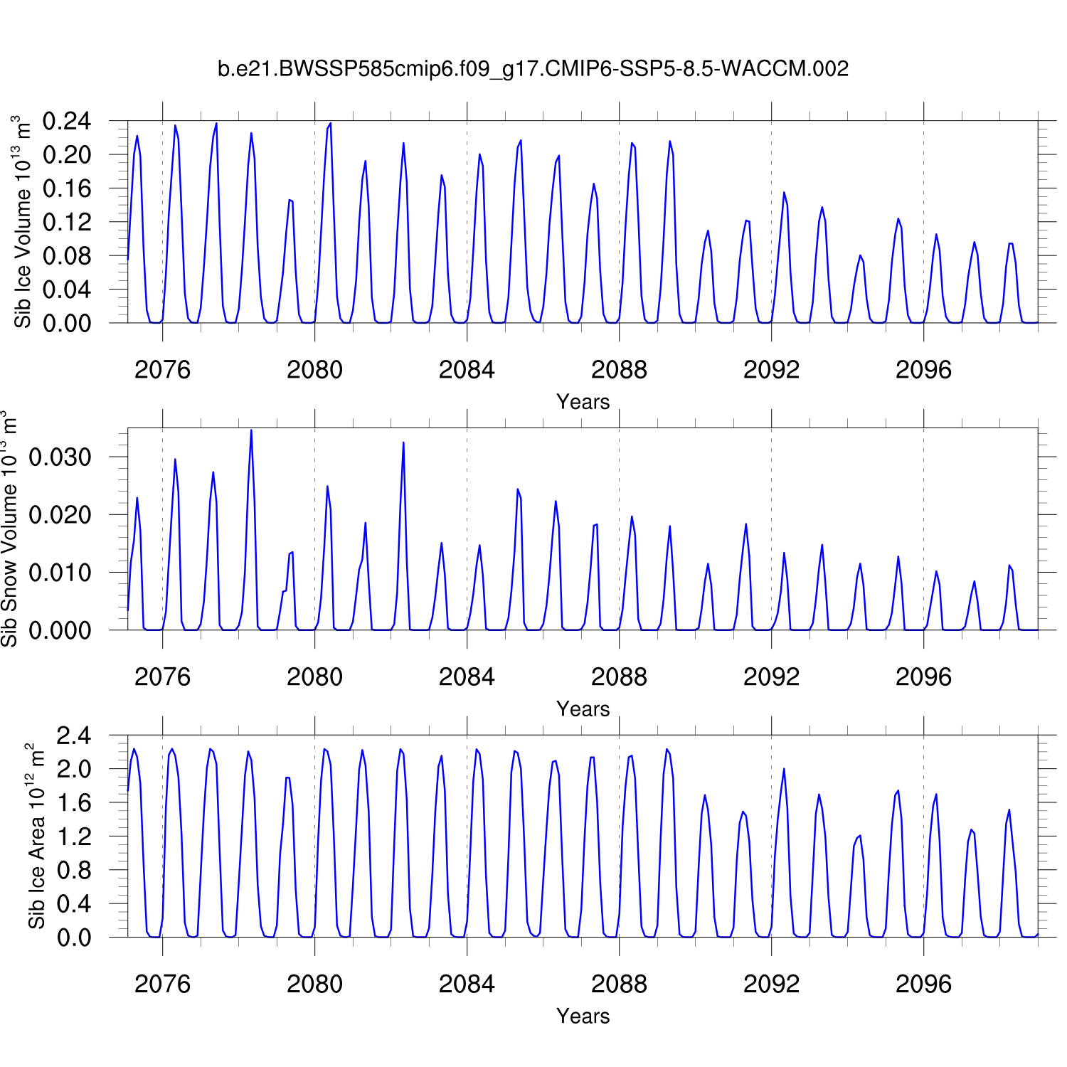The image size is (1067, 1067).
Task: Click the 2.4 tick value on the ice area axis
Action: (74, 736)
